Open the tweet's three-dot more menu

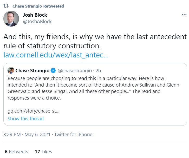(x=184, y=15)
